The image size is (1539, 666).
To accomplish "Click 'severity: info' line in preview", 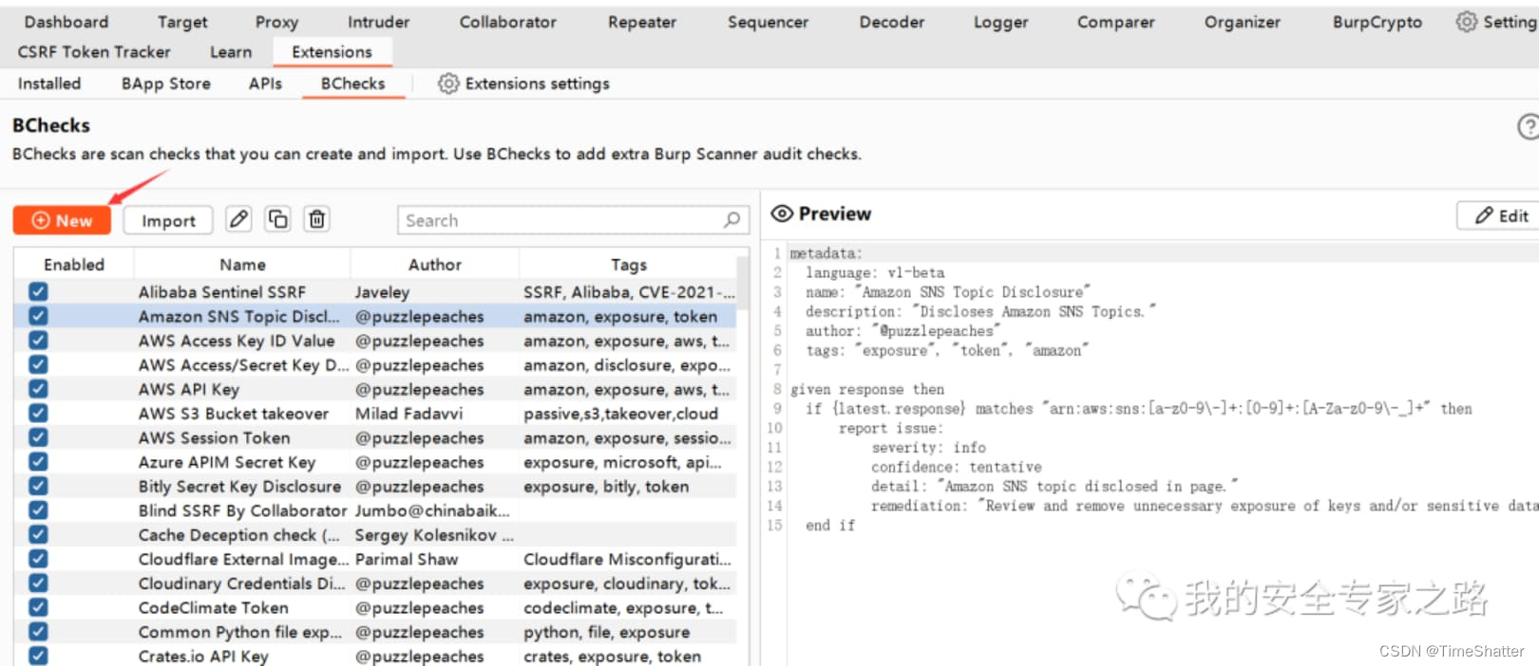I will coord(928,447).
